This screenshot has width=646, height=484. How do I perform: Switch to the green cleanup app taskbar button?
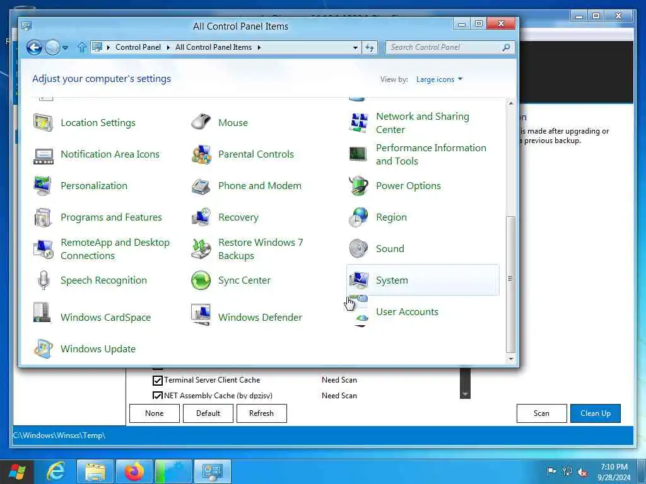click(173, 471)
